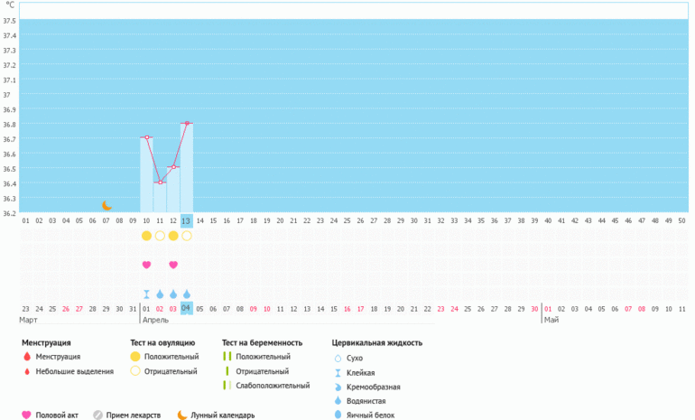Click the sticky fluid hourglass icon on day 10
695x420 pixels.
[x=146, y=294]
